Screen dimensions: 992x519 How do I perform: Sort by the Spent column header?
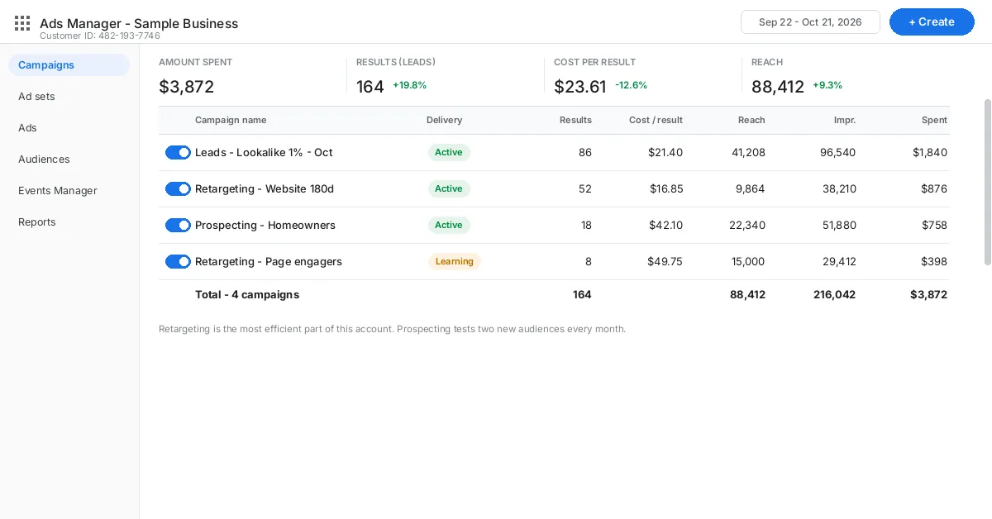tap(934, 120)
